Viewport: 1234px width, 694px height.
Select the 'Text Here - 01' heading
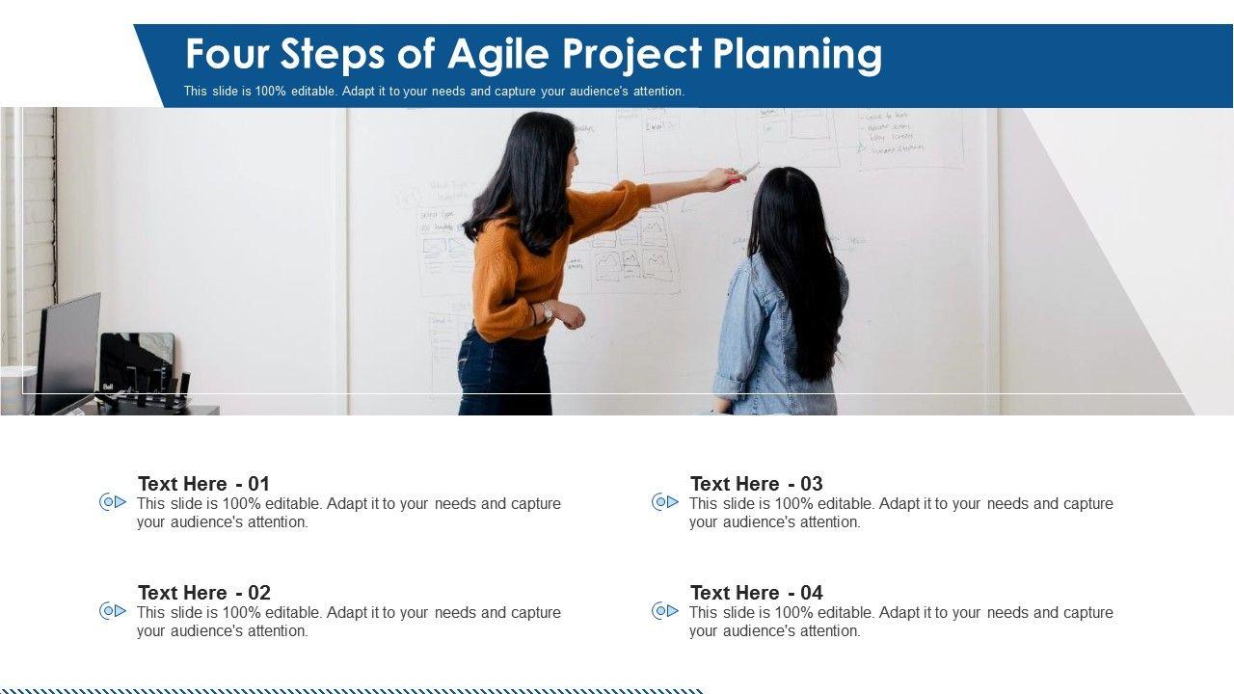(203, 484)
